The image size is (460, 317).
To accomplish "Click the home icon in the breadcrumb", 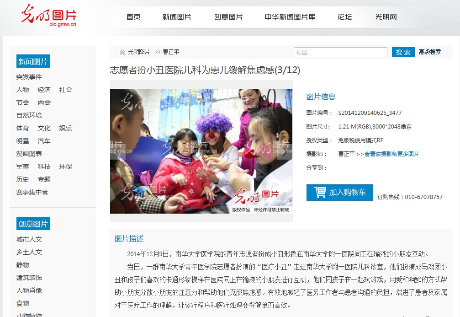I will tap(122, 52).
